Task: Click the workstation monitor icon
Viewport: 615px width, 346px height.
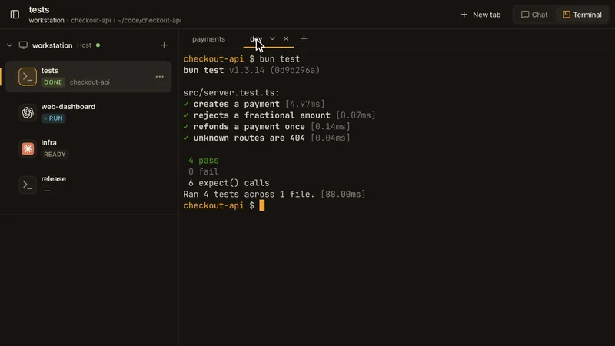Action: (23, 45)
